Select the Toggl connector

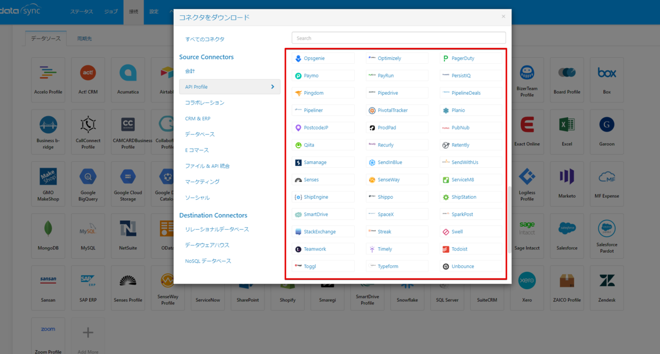[323, 266]
